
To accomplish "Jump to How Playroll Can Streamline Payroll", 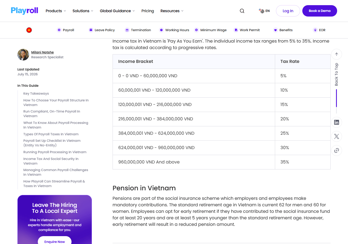I will 54,184.
